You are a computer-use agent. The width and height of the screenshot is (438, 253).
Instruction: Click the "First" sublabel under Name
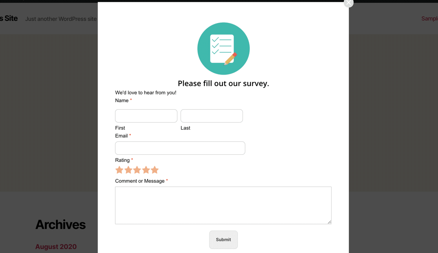[120, 128]
